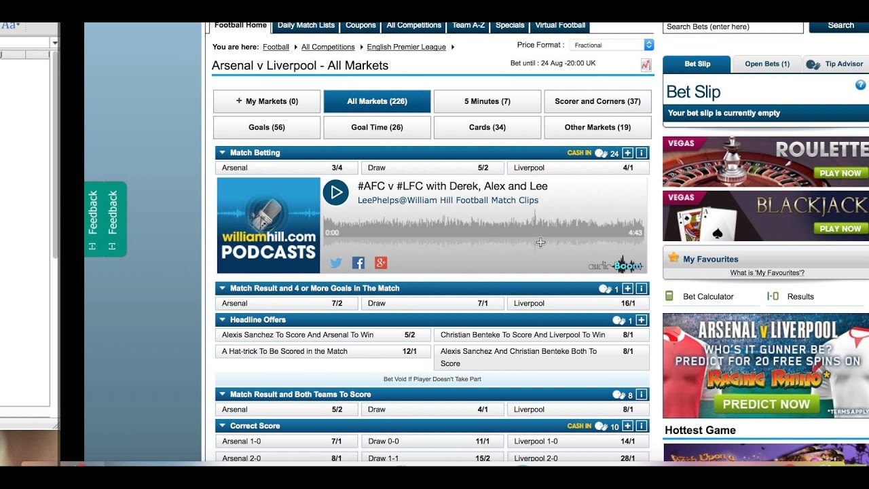Click the Correct Score coins icon

(601, 426)
